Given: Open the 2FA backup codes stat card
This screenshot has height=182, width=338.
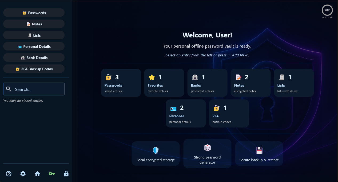Looking at the screenshot, I should [x=229, y=113].
